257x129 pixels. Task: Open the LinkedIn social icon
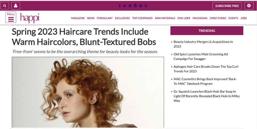click(x=124, y=6)
